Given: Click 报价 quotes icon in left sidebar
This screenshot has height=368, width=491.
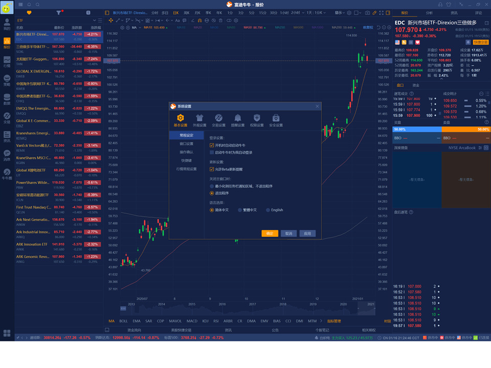Looking at the screenshot, I should tap(7, 43).
